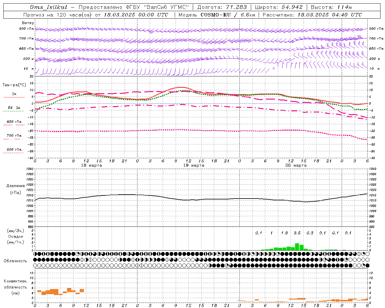This screenshot has width=385, height=308.
Task: Click the (гПа) unit under Давление
Action: pyautogui.click(x=16, y=192)
